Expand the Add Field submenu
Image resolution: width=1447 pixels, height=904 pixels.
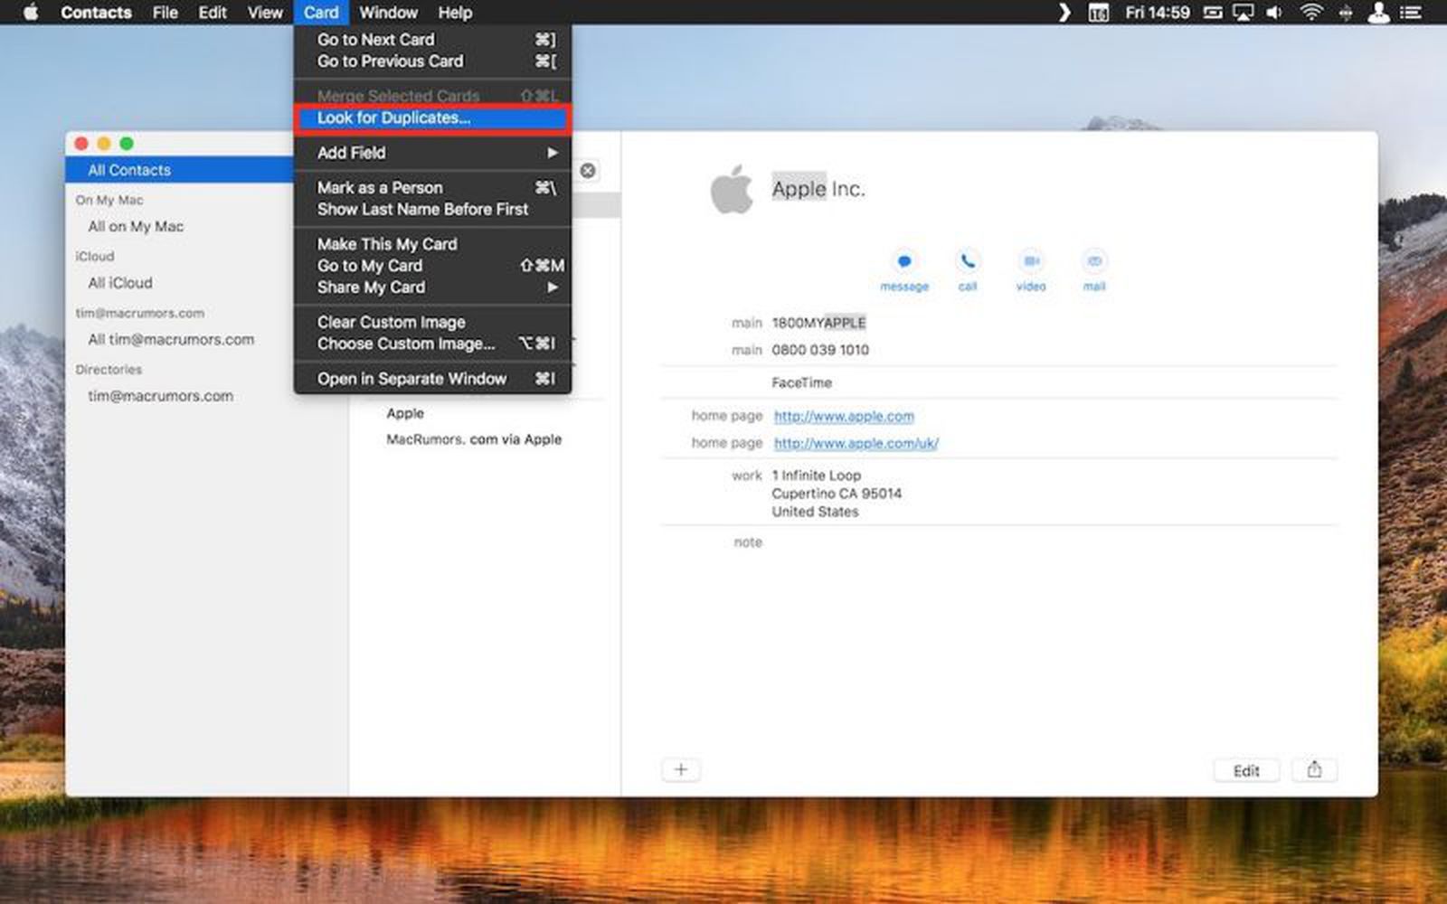tap(434, 153)
